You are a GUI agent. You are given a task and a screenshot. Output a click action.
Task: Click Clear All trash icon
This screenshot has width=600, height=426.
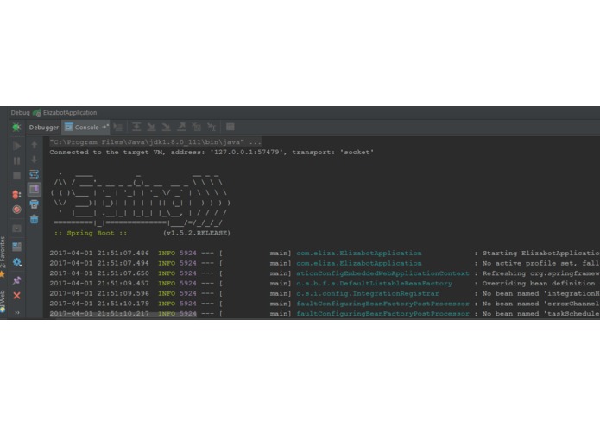pyautogui.click(x=34, y=219)
